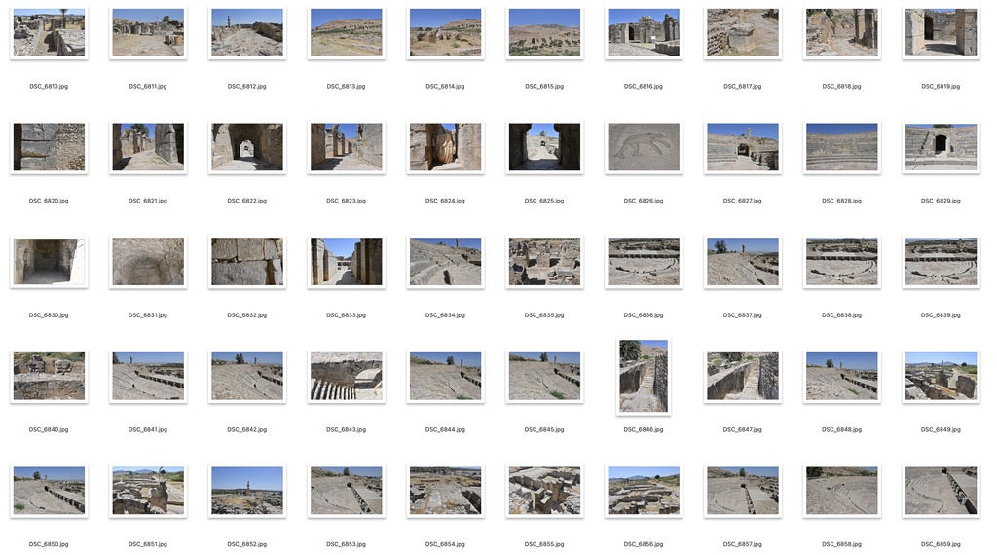Select the DSC_6859.jpg thumbnail
The height and width of the screenshot is (555, 997).
(x=942, y=490)
